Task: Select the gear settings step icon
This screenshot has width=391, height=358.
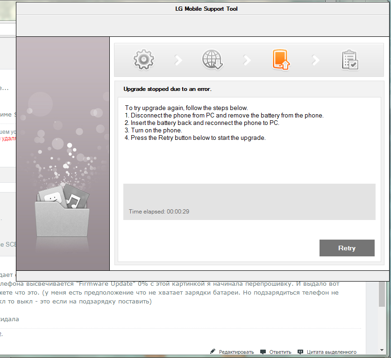Action: coord(144,60)
